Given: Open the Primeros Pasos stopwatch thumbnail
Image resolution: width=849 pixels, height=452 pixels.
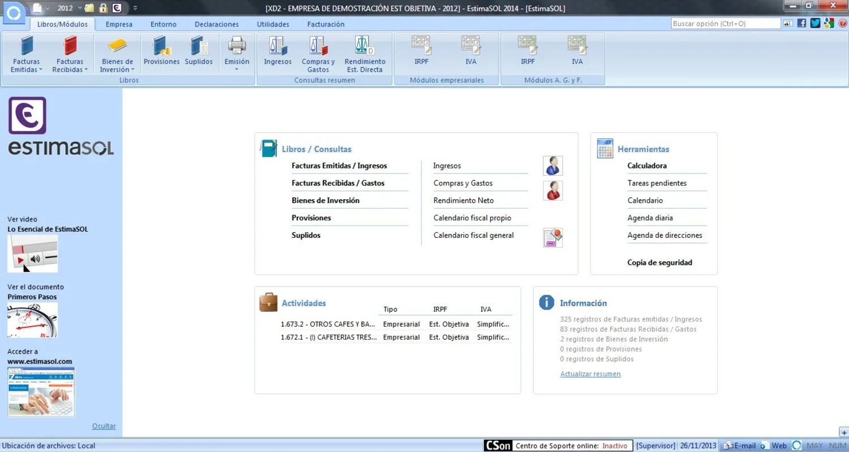Looking at the screenshot, I should [32, 320].
